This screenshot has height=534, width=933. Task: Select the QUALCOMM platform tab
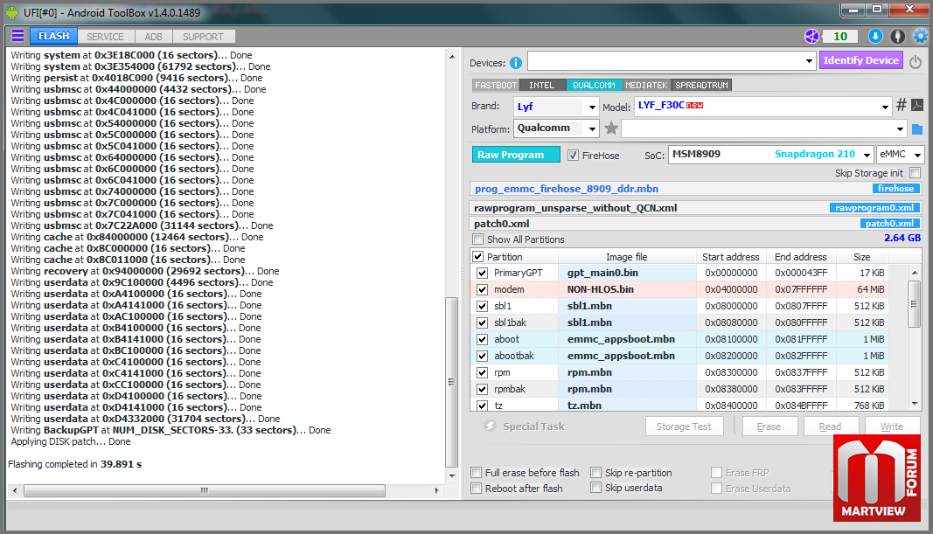(594, 85)
